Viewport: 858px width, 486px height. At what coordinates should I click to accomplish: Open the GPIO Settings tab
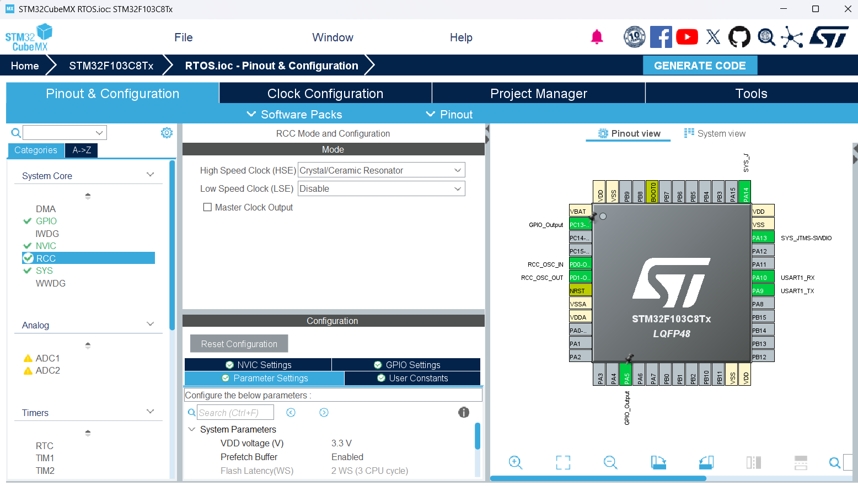click(406, 365)
